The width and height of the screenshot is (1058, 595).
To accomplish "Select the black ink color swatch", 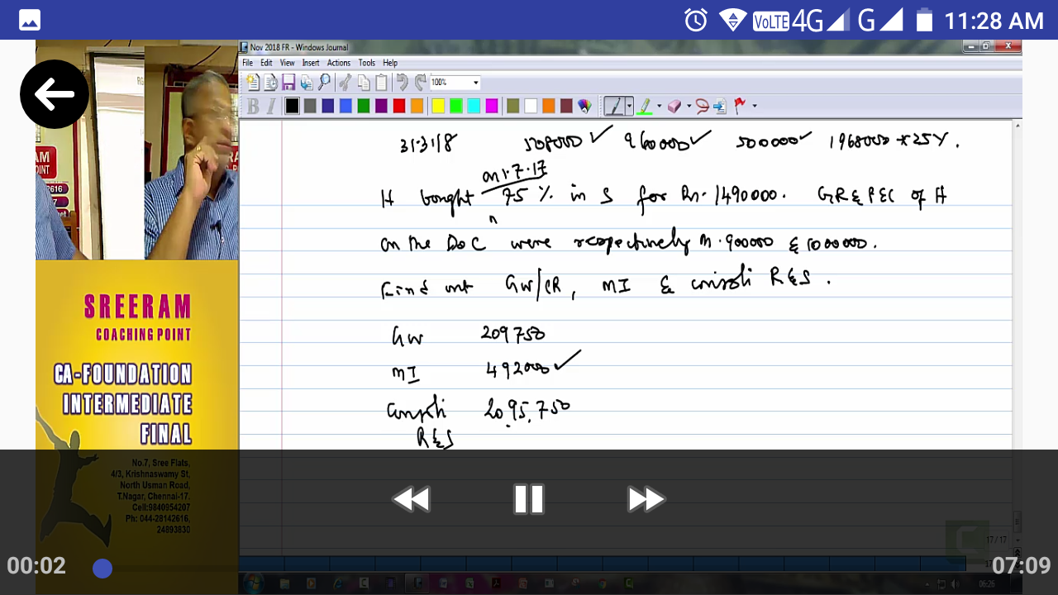I will click(x=292, y=106).
